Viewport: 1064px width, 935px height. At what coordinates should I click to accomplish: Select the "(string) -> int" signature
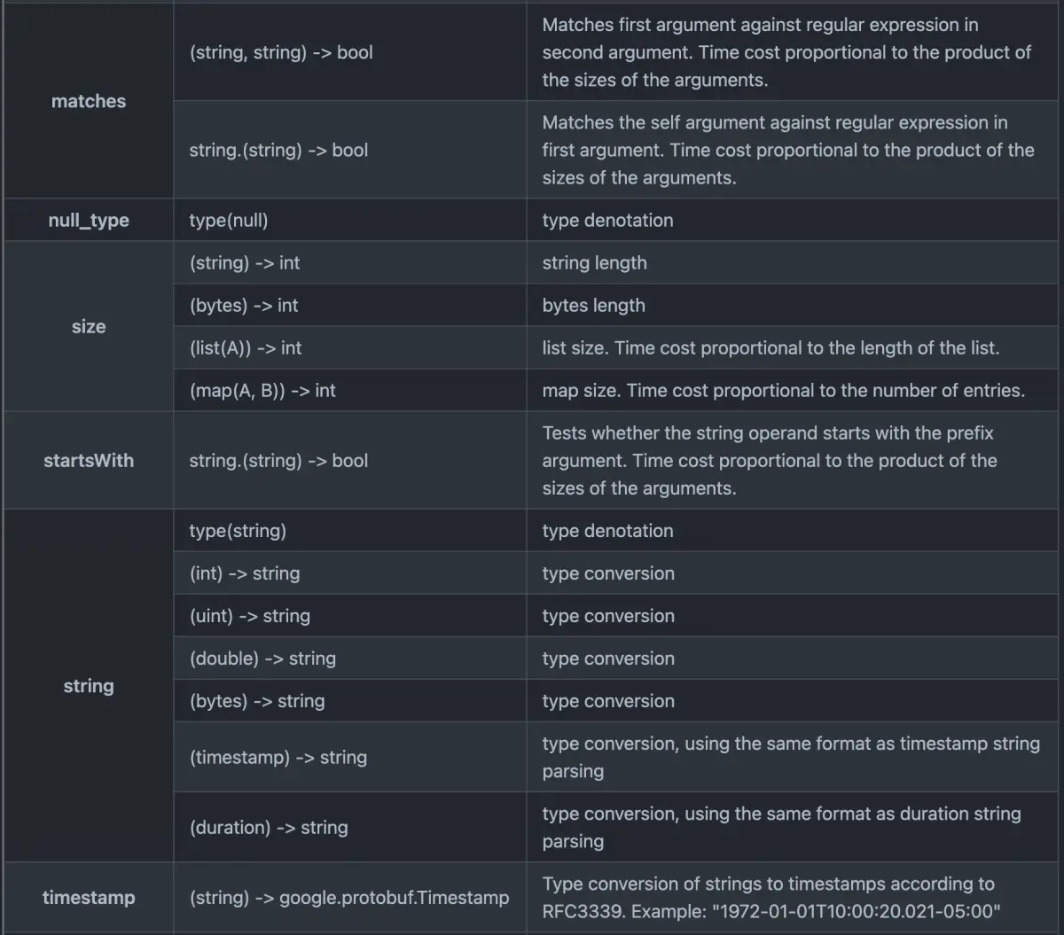point(245,263)
